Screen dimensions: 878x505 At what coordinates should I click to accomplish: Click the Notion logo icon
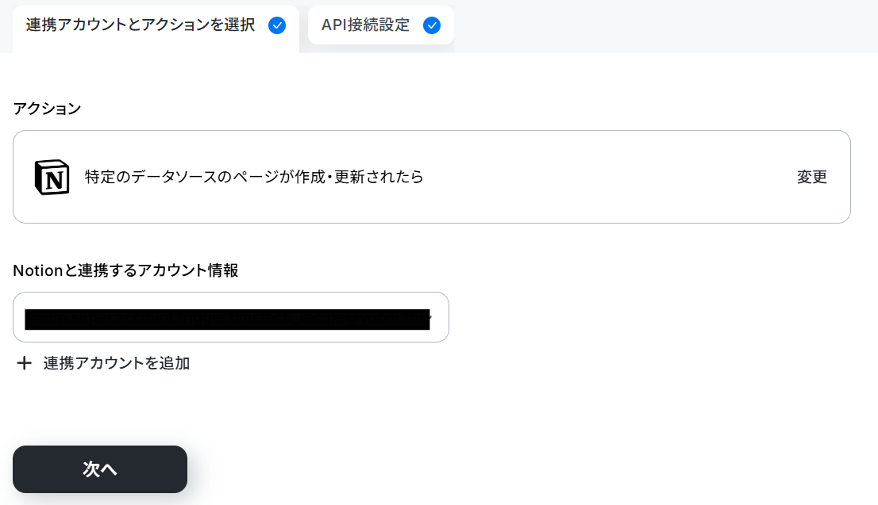coord(52,178)
